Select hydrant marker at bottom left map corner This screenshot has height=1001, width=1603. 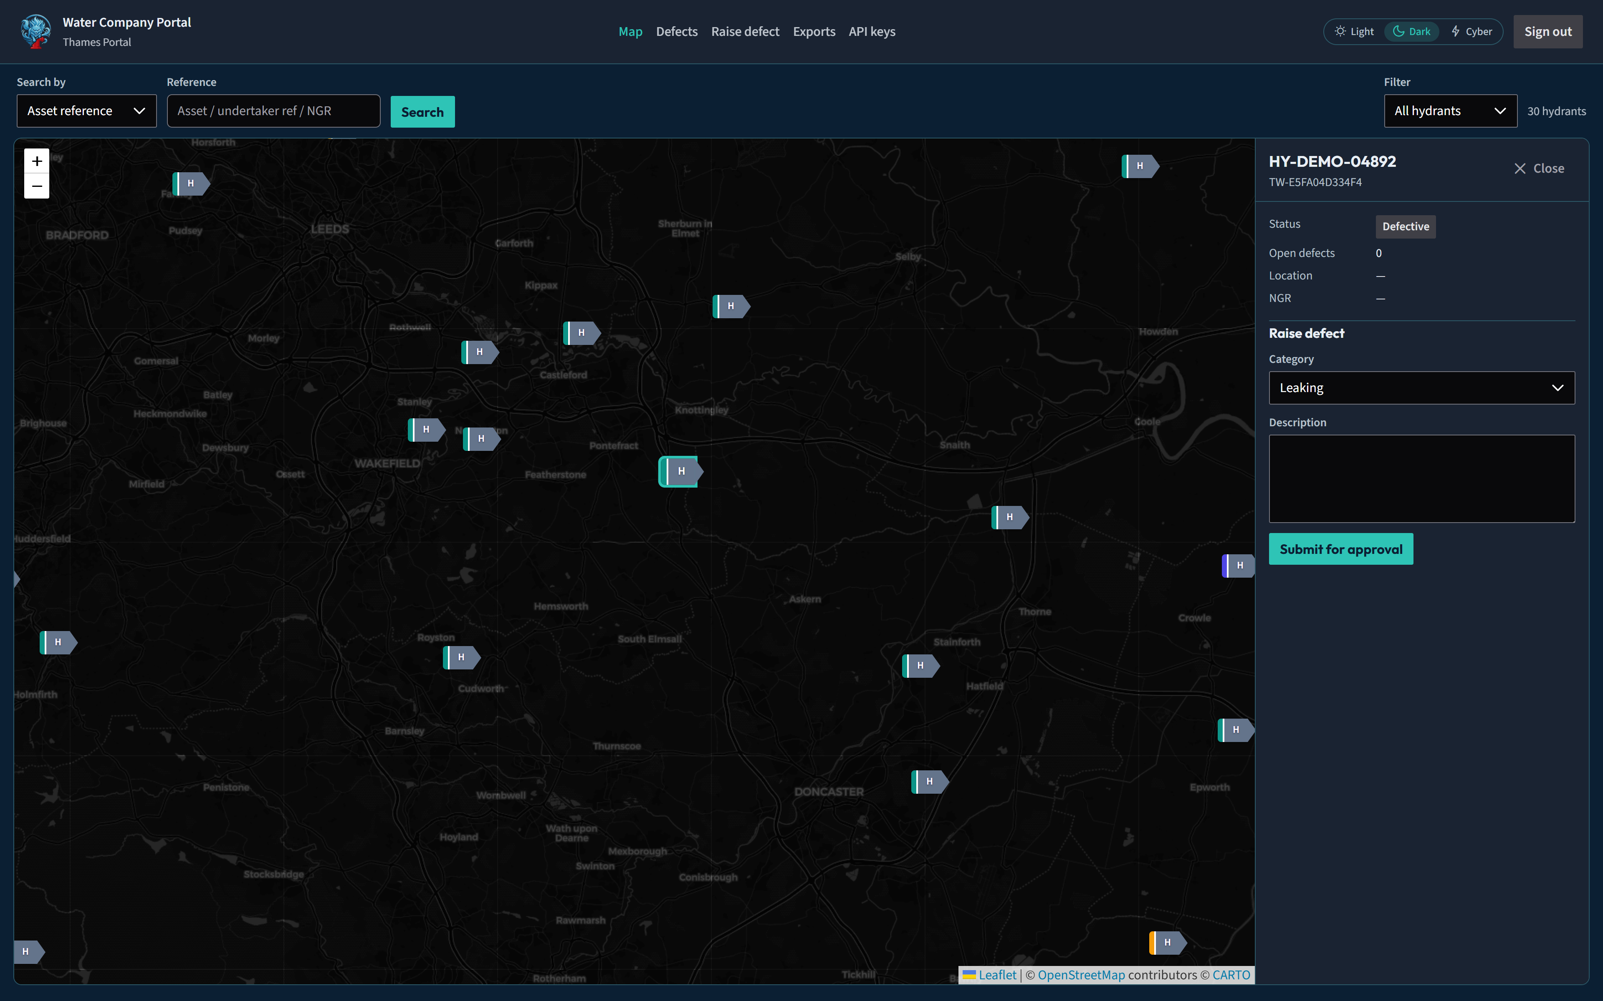tap(29, 952)
